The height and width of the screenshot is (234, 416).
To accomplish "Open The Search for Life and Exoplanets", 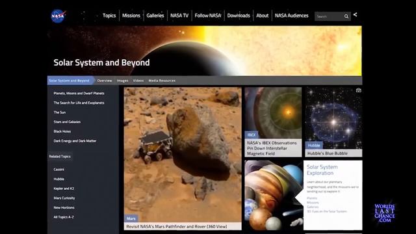I will coord(79,103).
